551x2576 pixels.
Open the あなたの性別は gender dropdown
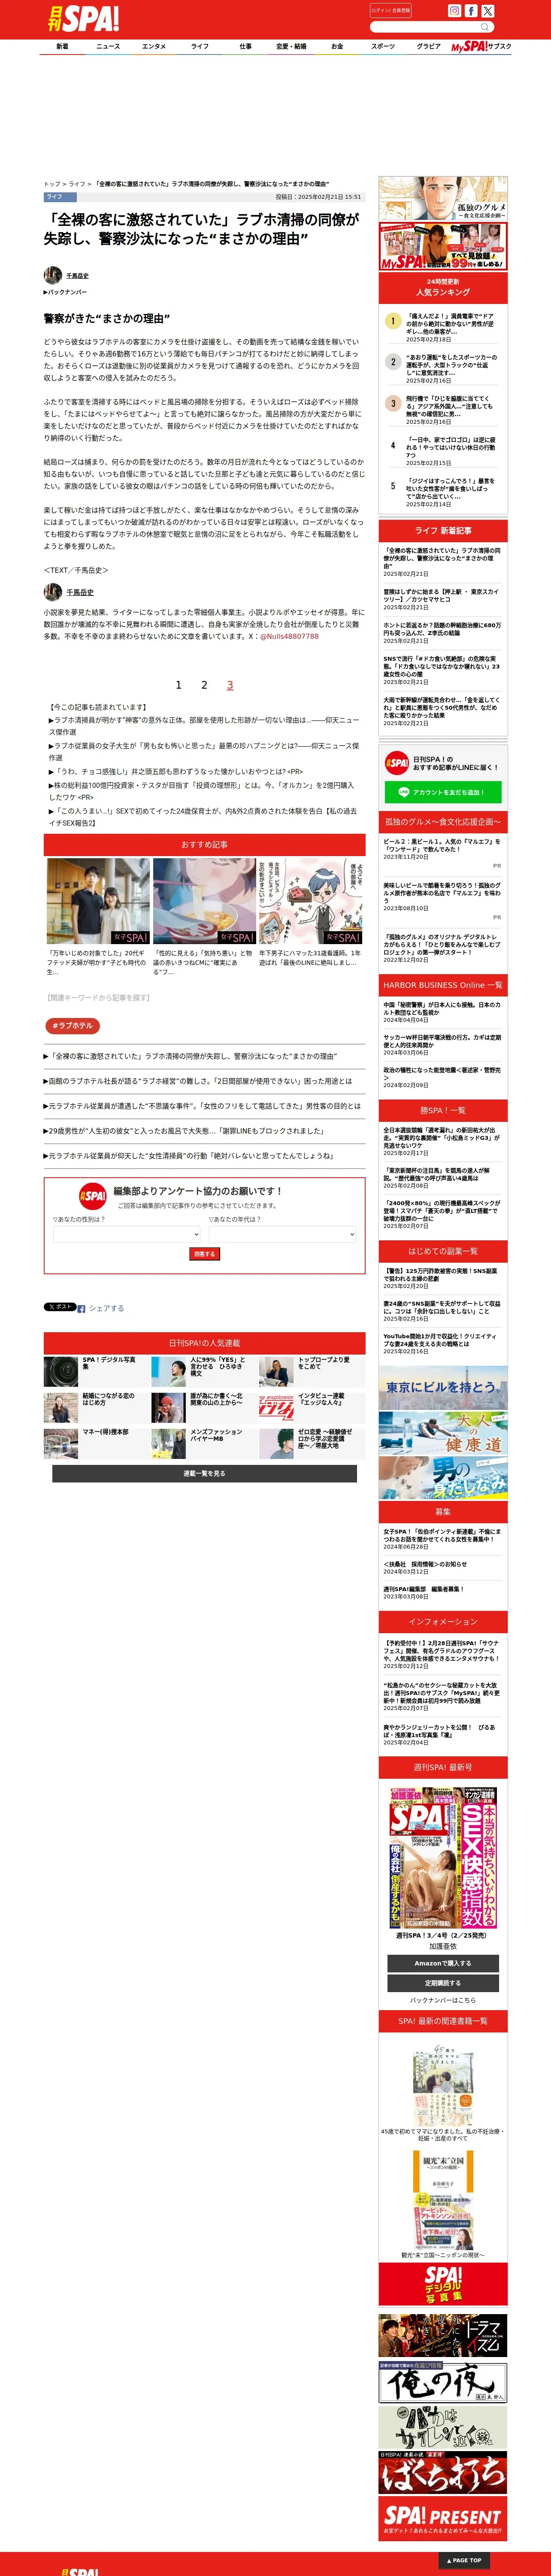pyautogui.click(x=127, y=1234)
